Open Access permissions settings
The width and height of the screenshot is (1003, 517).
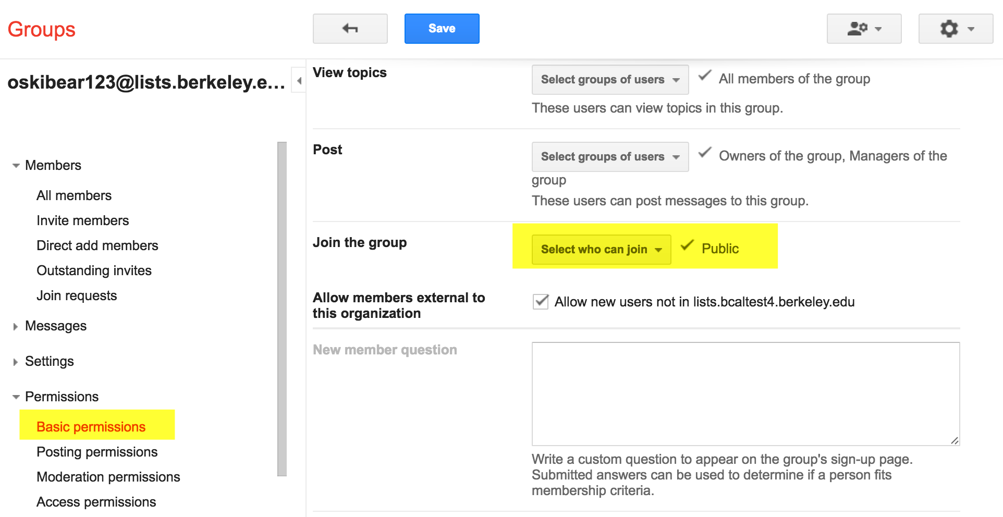96,501
